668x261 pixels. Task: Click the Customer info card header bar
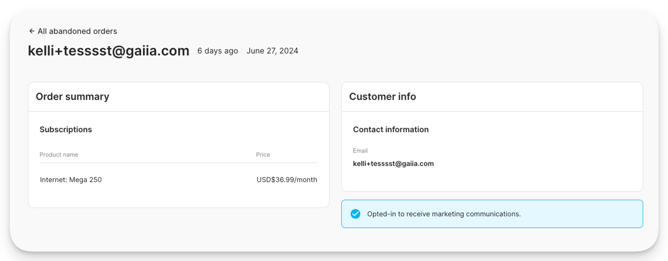coord(492,97)
